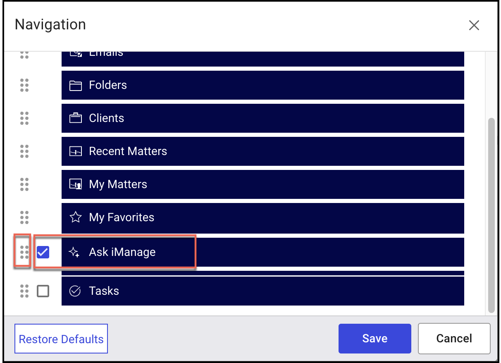Click the Folders icon
The width and height of the screenshot is (501, 363).
[x=76, y=85]
